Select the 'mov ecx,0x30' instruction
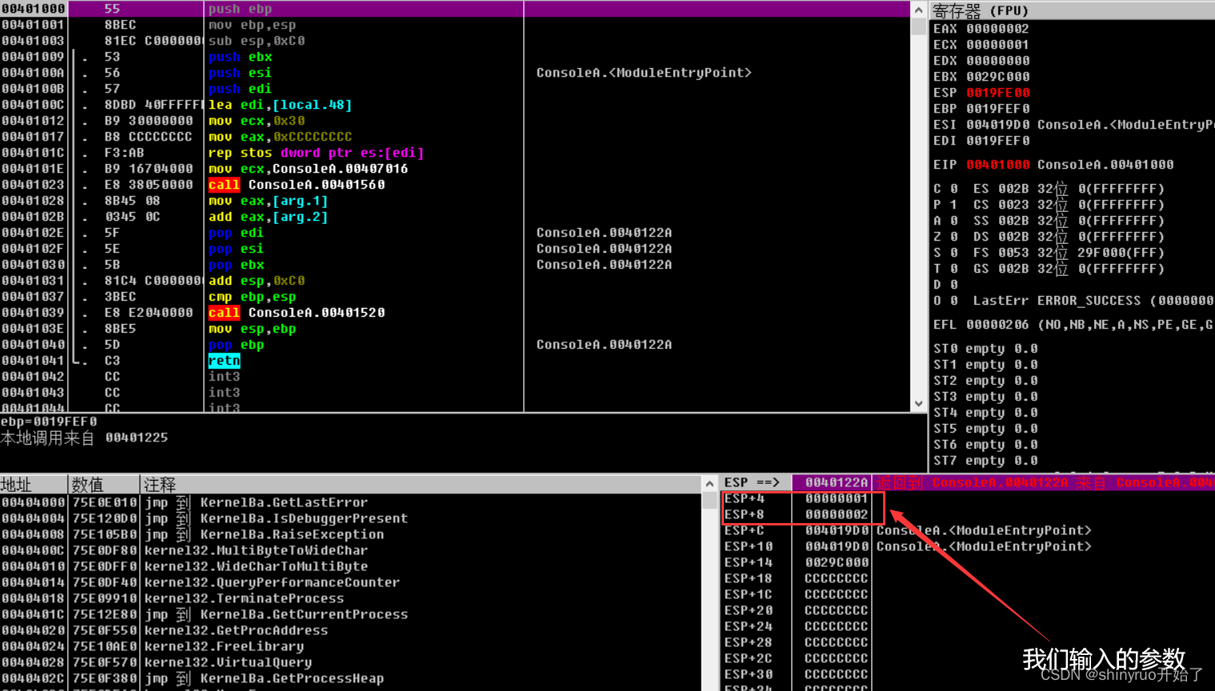This screenshot has width=1215, height=691. 257,121
